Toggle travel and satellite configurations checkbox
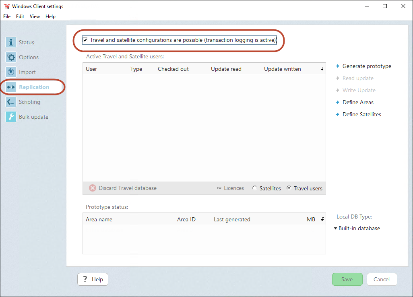This screenshot has height=297, width=413. (85, 40)
